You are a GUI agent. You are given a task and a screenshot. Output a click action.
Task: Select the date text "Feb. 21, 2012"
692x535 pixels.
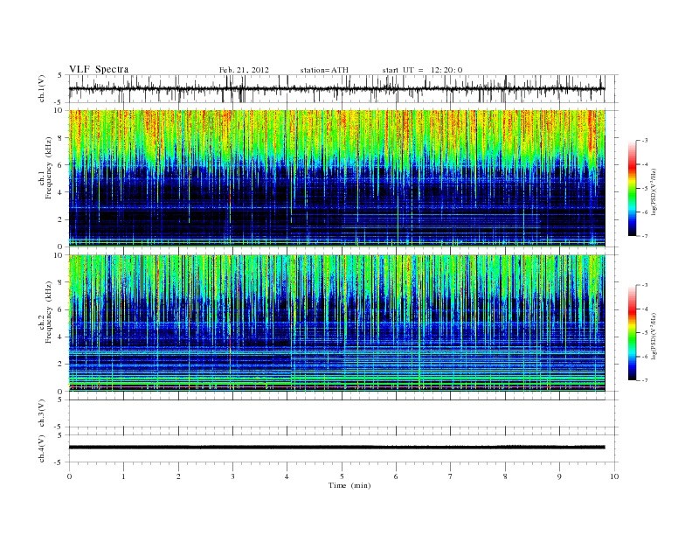pyautogui.click(x=244, y=70)
